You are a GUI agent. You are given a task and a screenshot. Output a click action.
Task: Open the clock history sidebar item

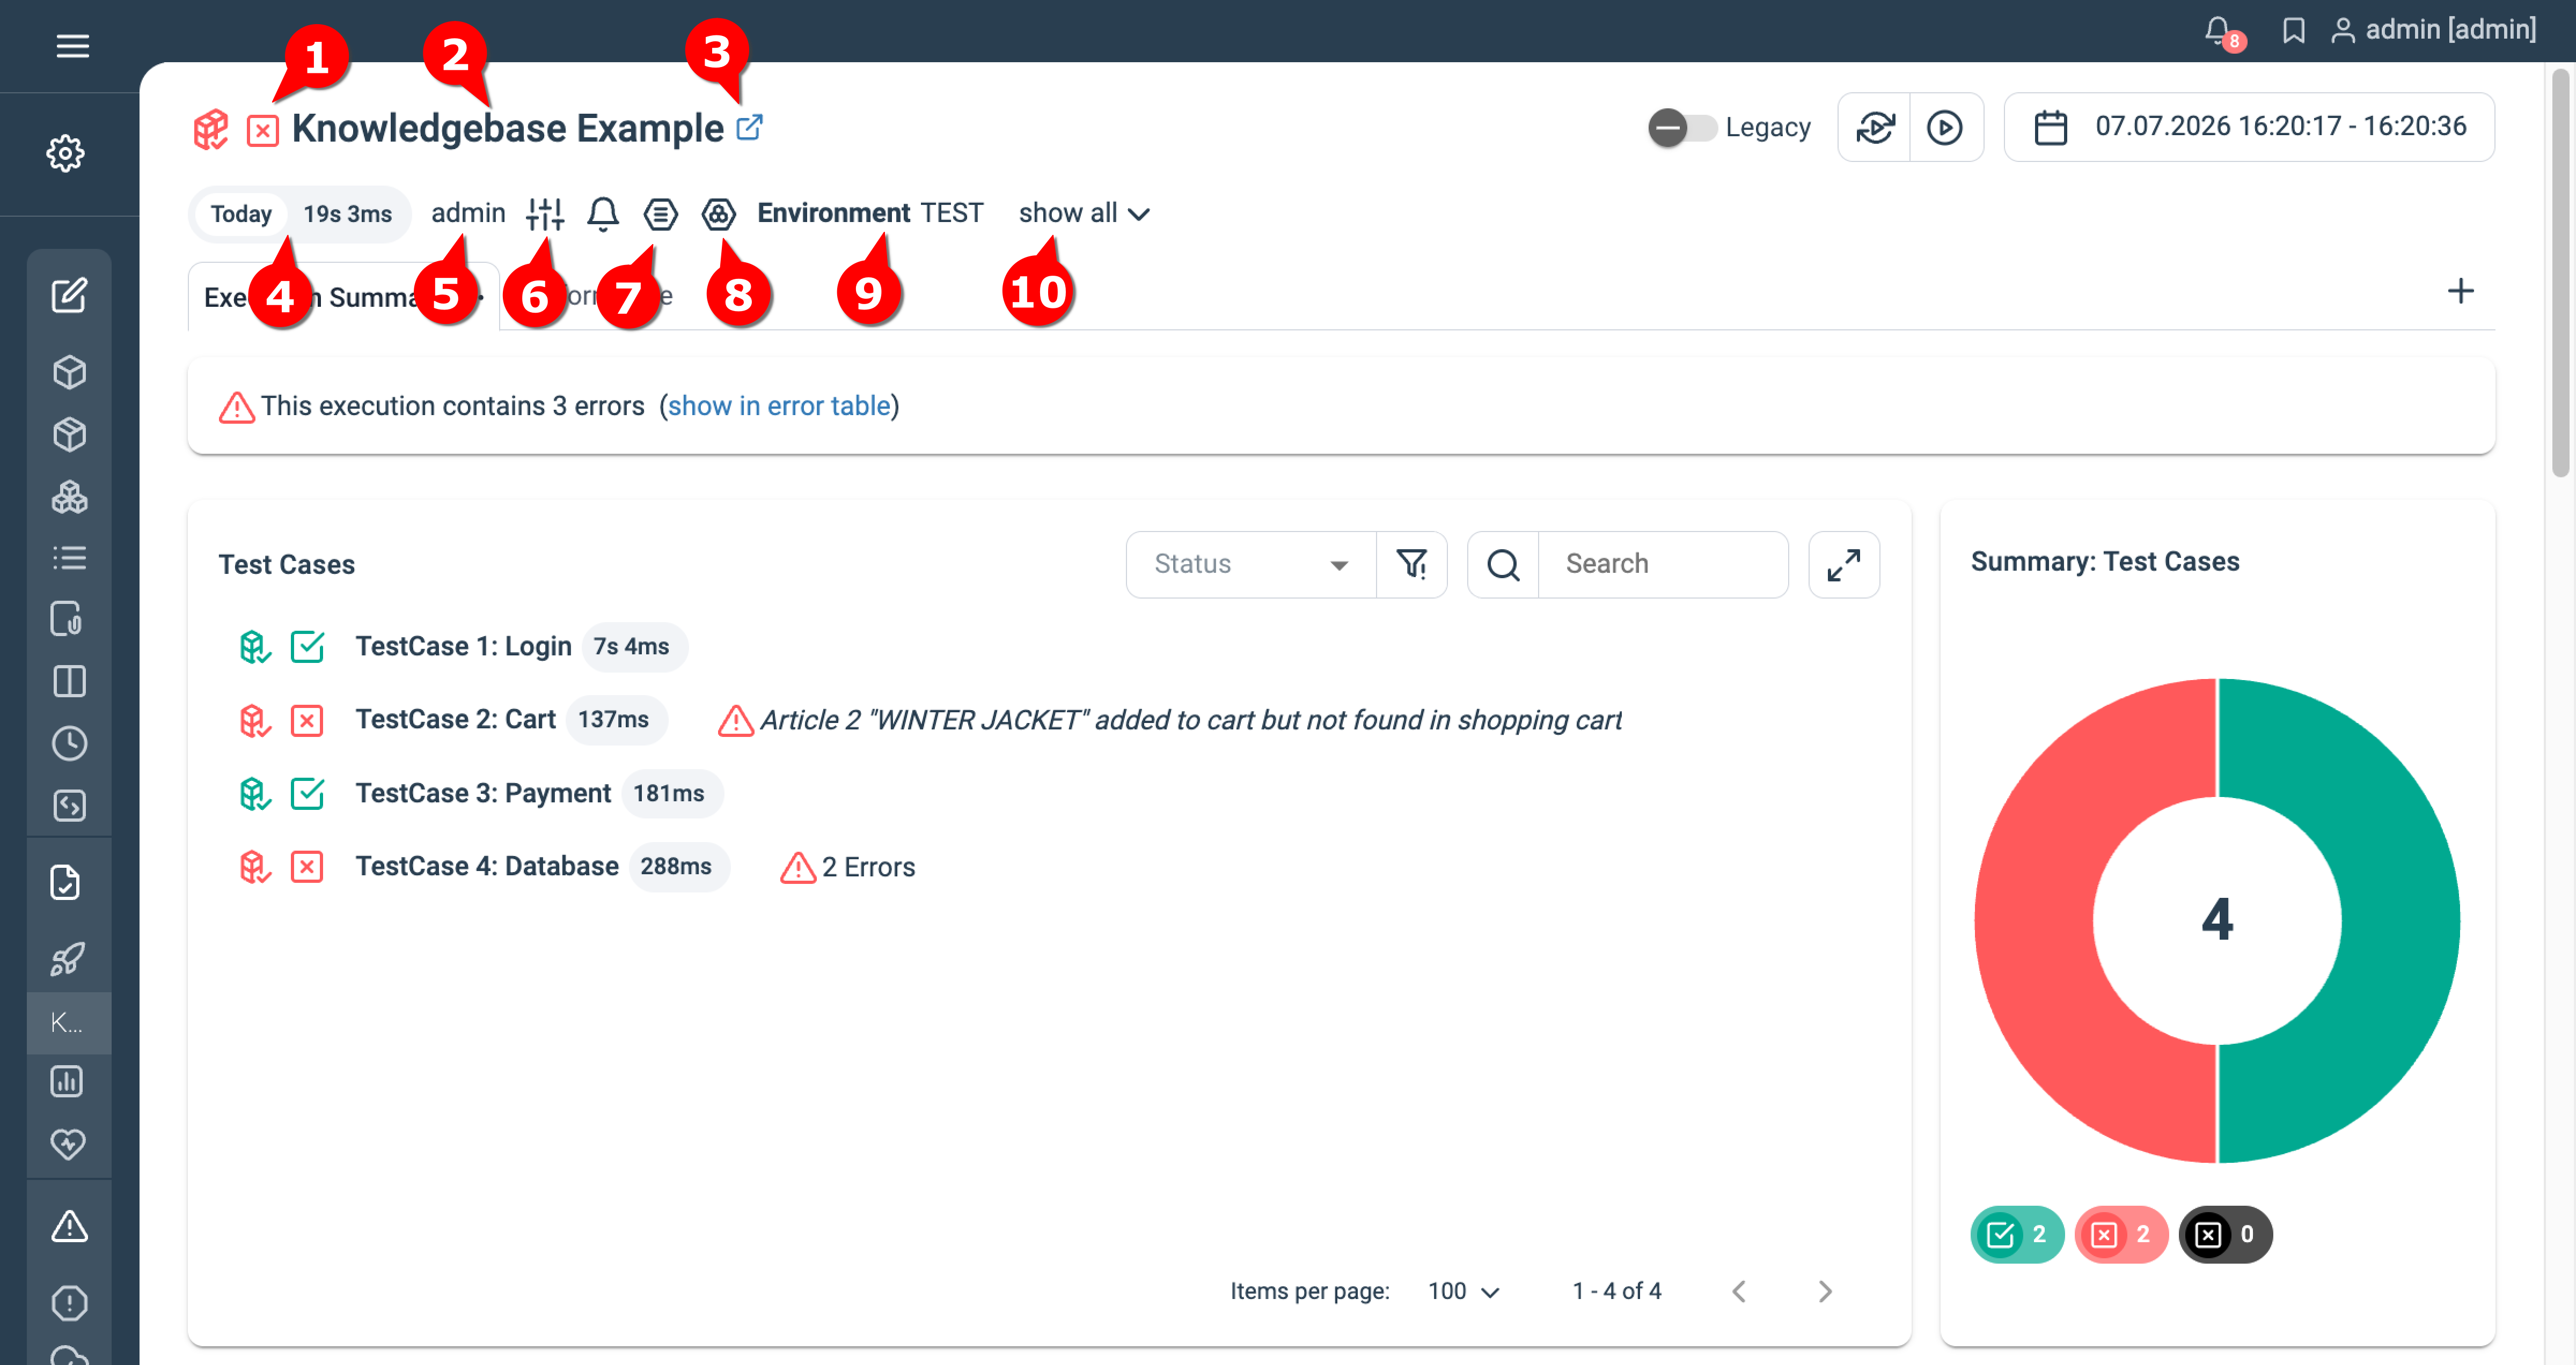69,742
